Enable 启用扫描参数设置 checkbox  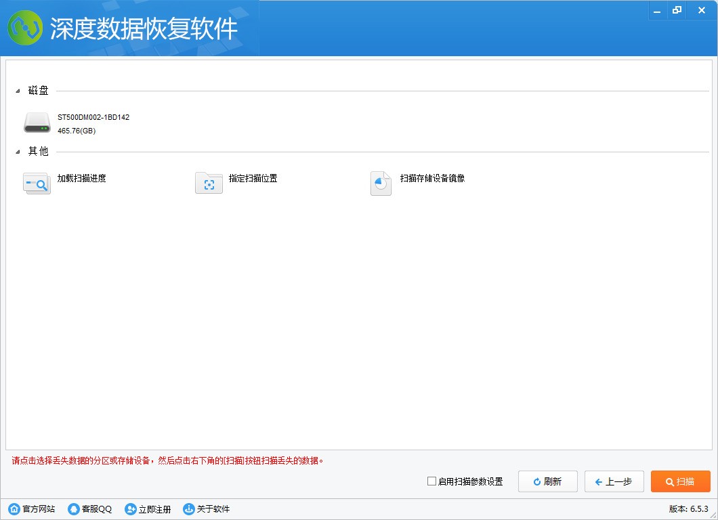(431, 481)
